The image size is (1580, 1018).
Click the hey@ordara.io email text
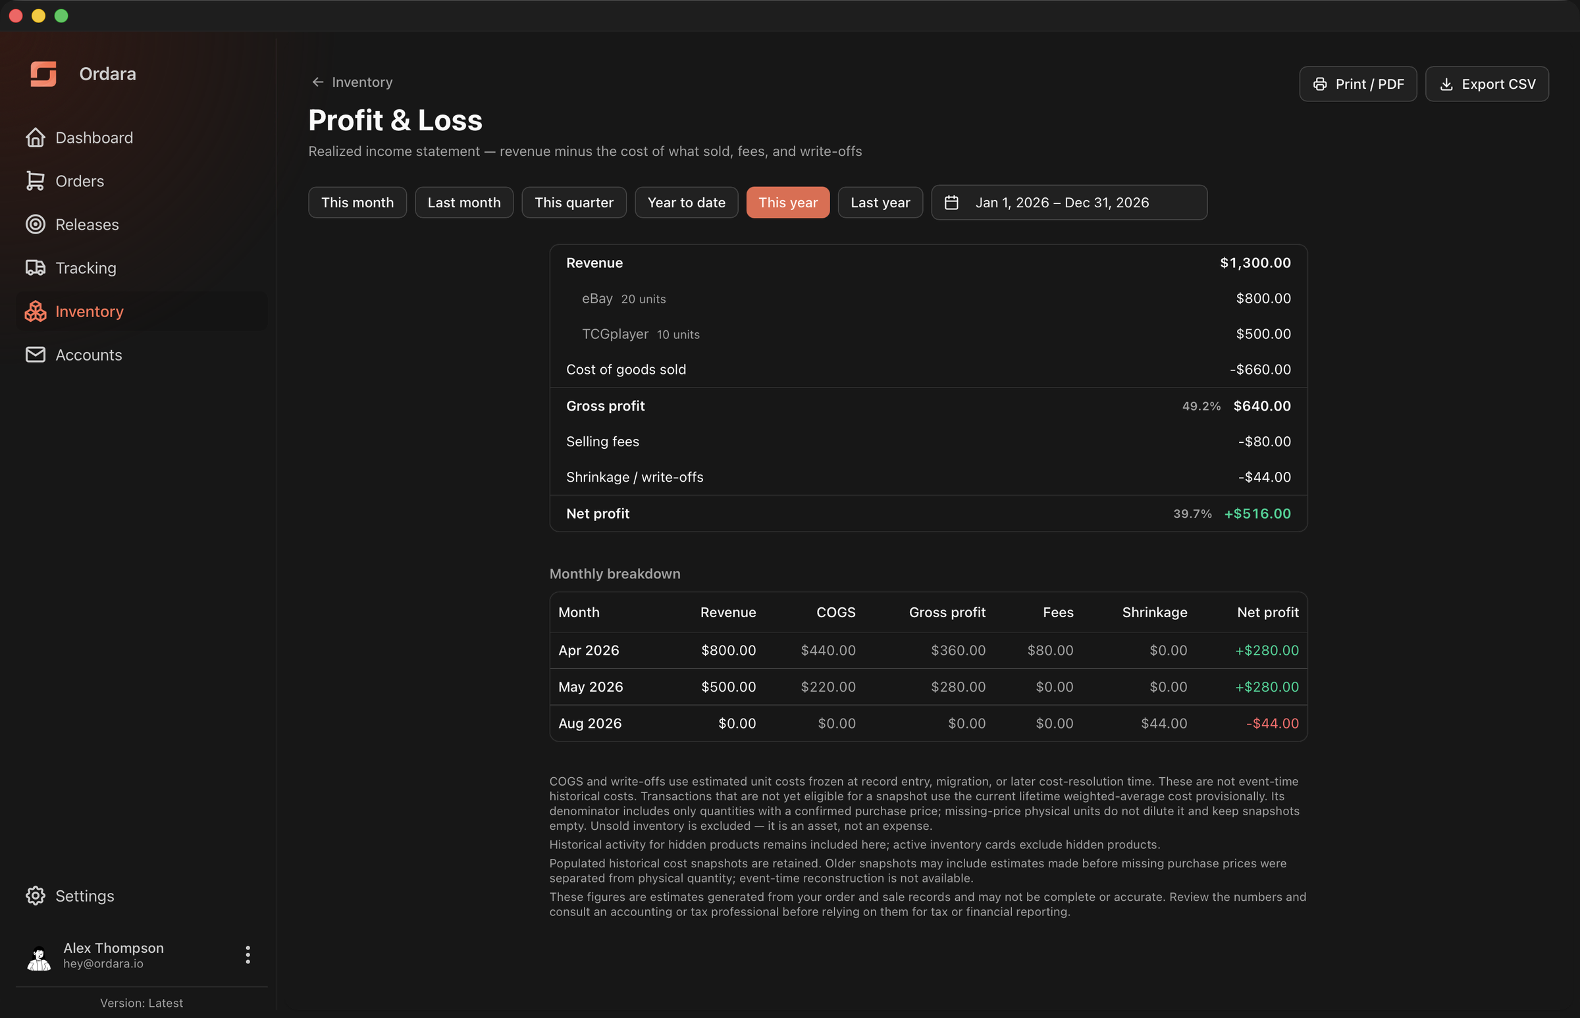click(x=103, y=964)
